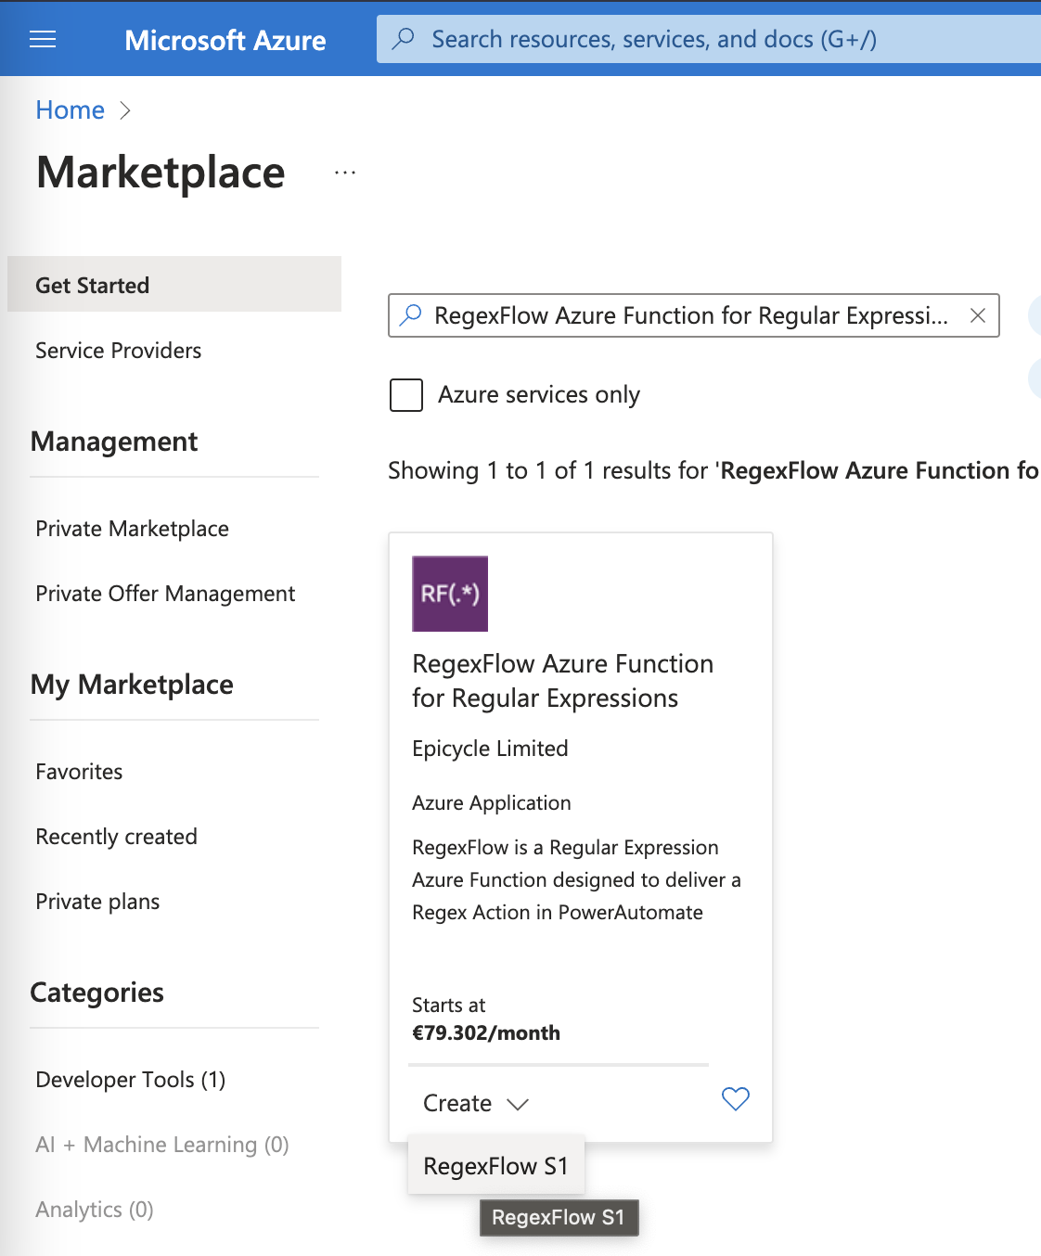Clear the marketplace search with X icon
Screen dimensions: 1041x1256
[x=977, y=315]
